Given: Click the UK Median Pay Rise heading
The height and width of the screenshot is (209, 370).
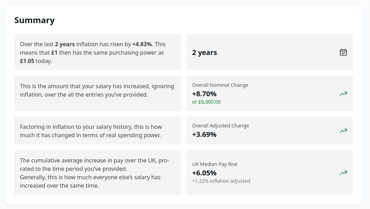Looking at the screenshot, I should (x=215, y=164).
